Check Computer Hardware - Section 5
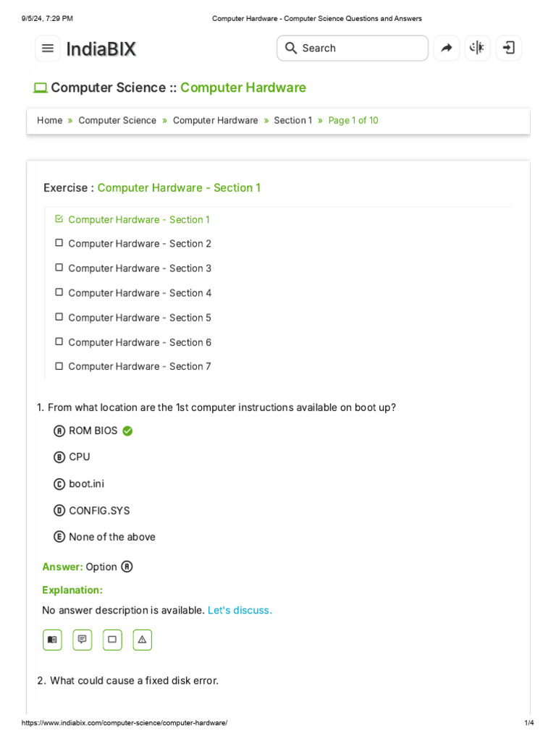The width and height of the screenshot is (556, 741). tap(59, 318)
